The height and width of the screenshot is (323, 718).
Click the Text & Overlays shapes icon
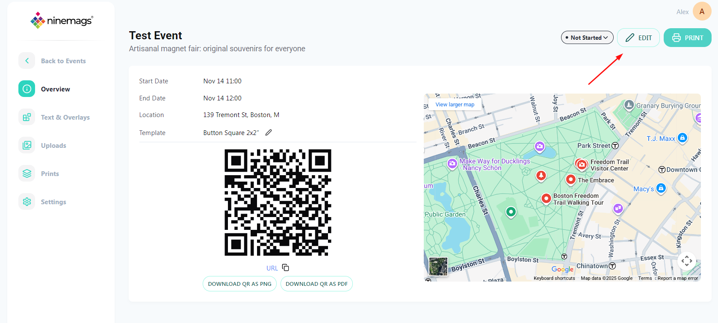27,117
